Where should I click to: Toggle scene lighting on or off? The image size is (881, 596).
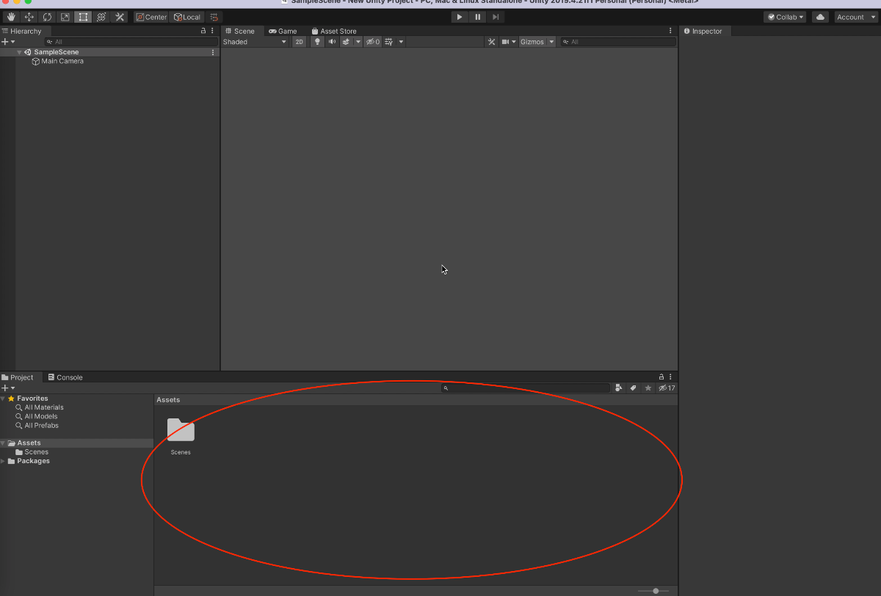tap(317, 42)
